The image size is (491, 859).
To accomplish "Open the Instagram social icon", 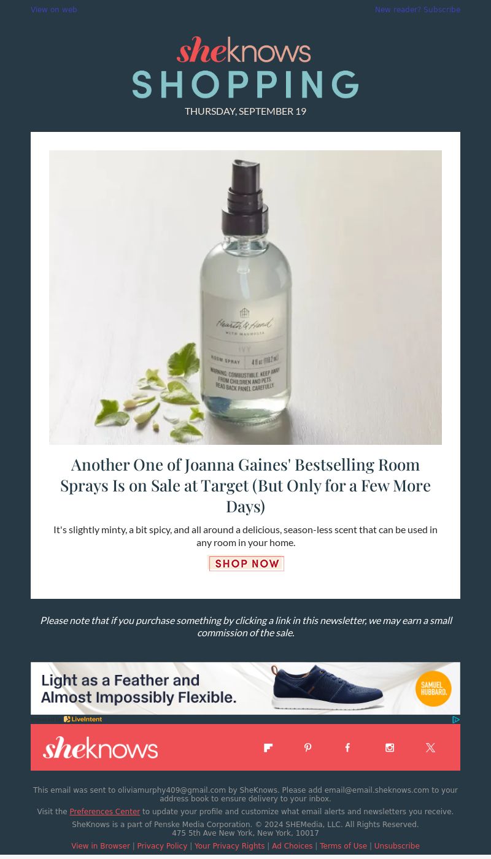I will tap(390, 747).
